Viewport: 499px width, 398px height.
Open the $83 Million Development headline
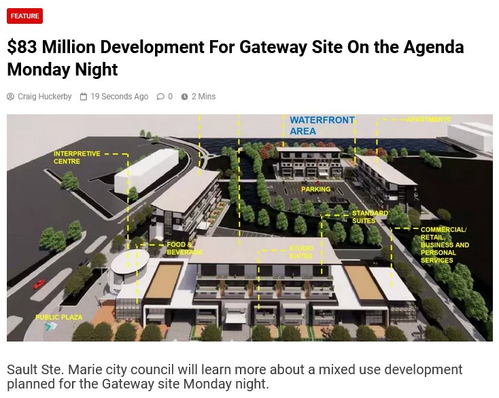[235, 58]
